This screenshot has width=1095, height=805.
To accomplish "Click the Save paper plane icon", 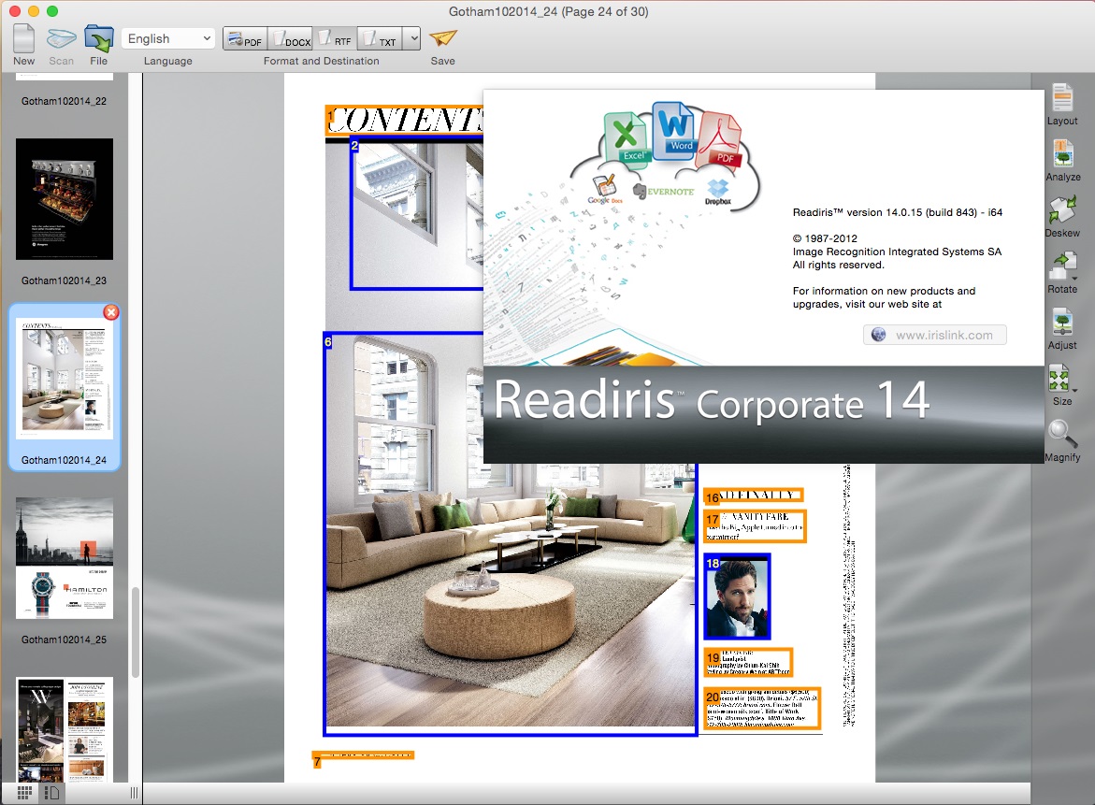I will pyautogui.click(x=442, y=39).
